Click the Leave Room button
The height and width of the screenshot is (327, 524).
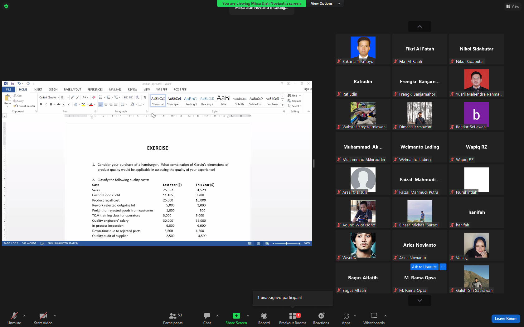coord(506,319)
